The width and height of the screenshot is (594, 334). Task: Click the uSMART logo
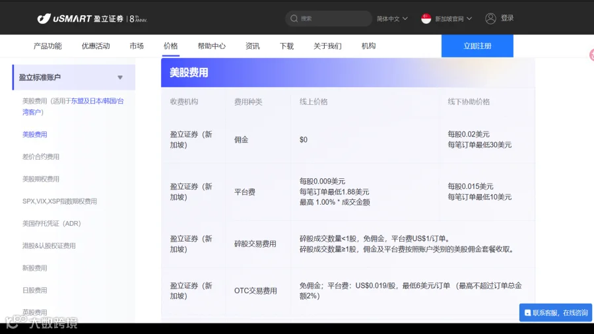tap(92, 18)
